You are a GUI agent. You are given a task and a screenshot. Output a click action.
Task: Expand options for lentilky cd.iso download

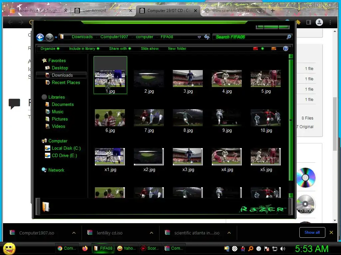(x=152, y=233)
